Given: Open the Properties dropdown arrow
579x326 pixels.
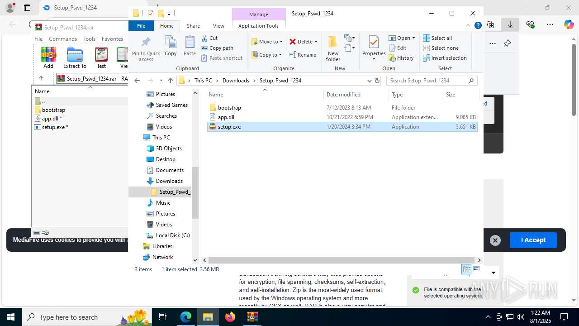Looking at the screenshot, I should tap(374, 59).
